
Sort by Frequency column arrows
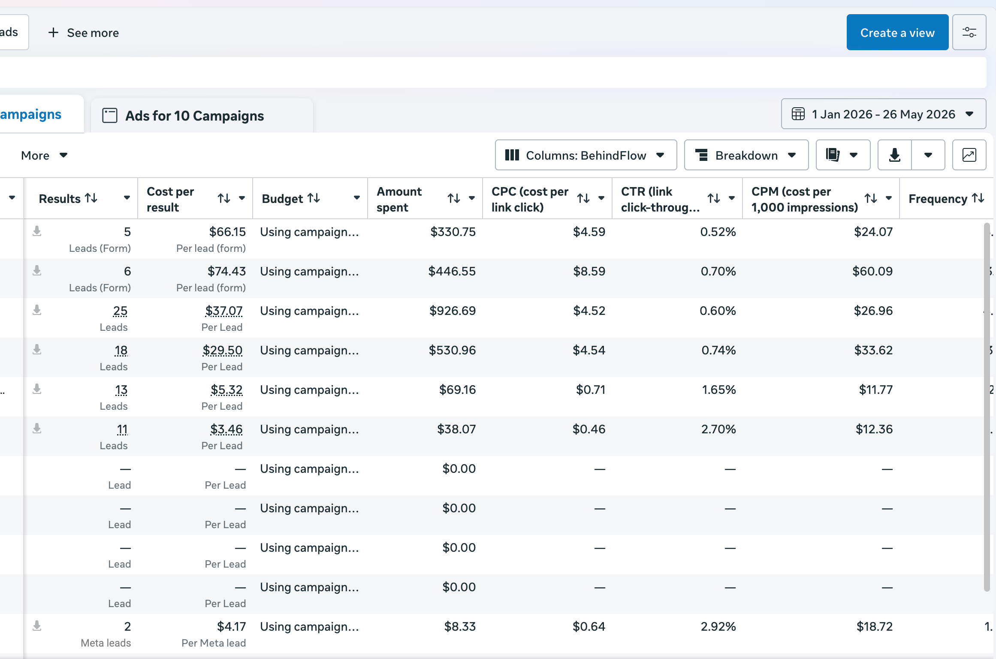(978, 198)
